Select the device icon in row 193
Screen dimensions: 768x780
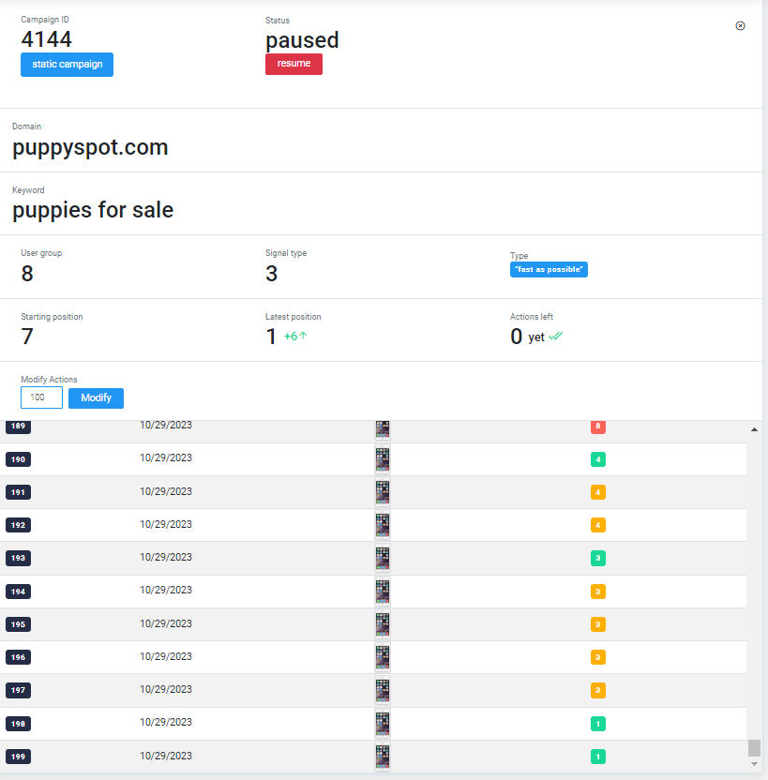click(383, 558)
